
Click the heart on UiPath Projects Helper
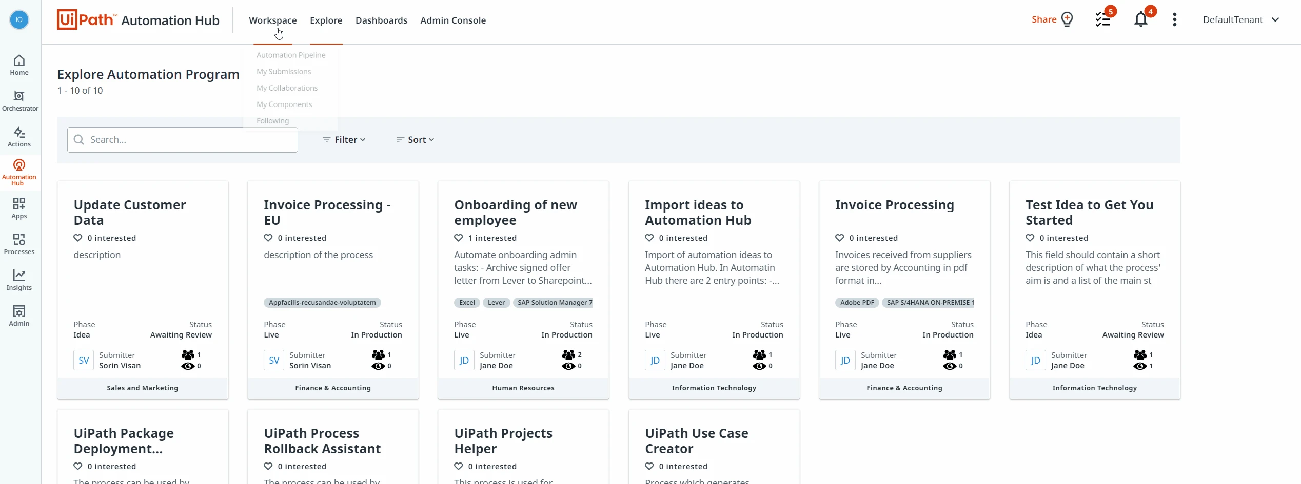click(459, 467)
